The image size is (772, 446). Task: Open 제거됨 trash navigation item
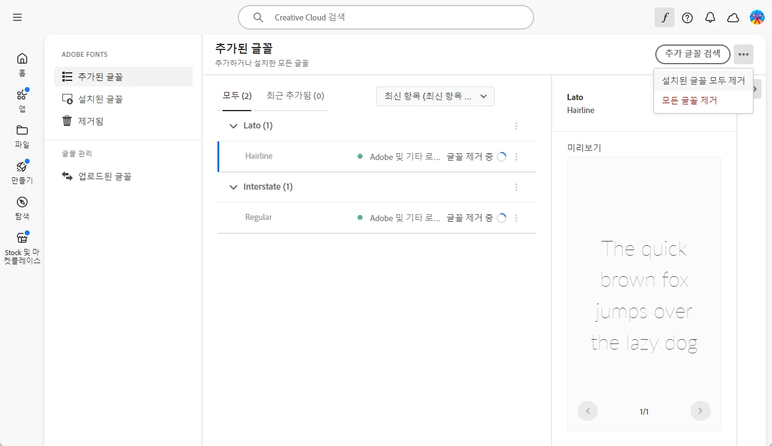point(124,121)
